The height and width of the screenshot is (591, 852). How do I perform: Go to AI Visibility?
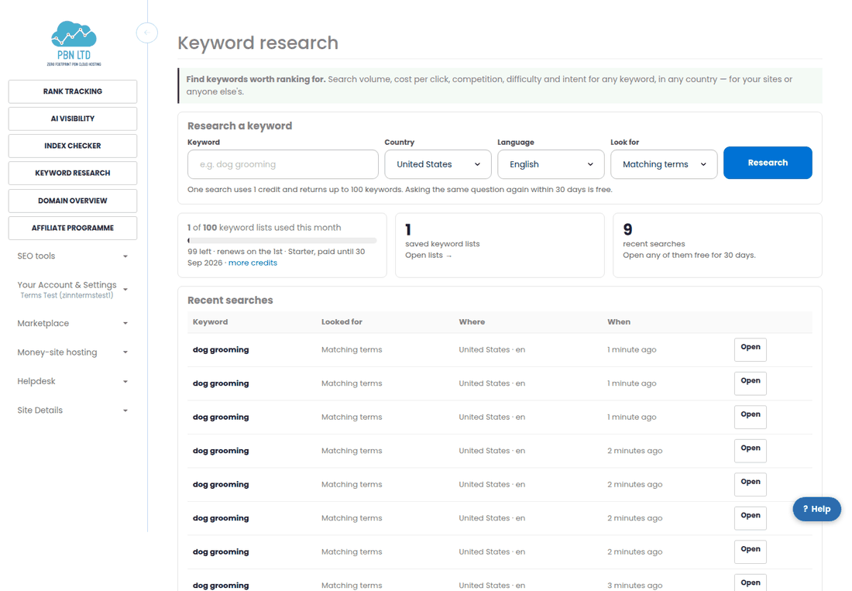coord(73,119)
